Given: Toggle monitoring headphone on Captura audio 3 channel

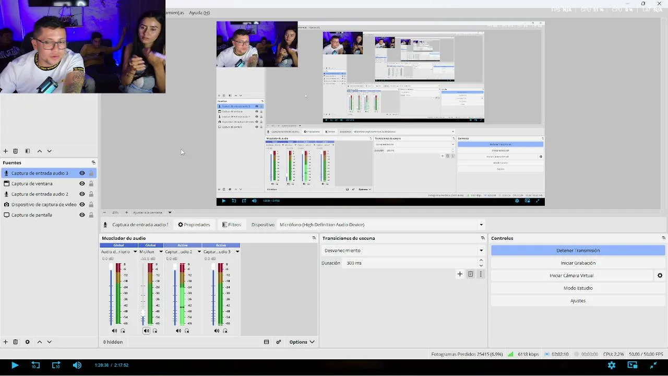Looking at the screenshot, I should click(x=225, y=331).
